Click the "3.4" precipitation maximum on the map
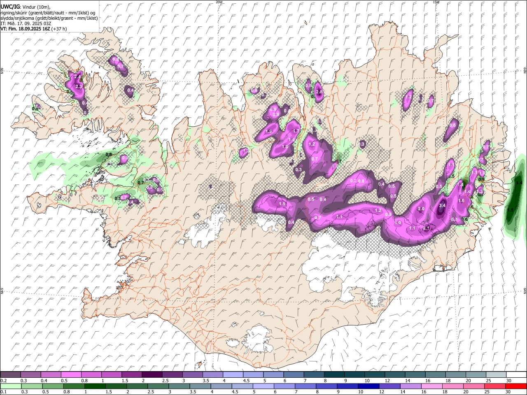Image resolution: width=527 pixels, height=395 pixels. [442, 205]
